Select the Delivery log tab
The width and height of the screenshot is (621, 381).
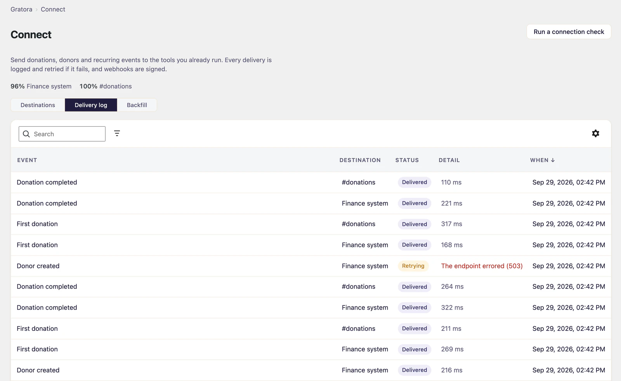pos(91,105)
